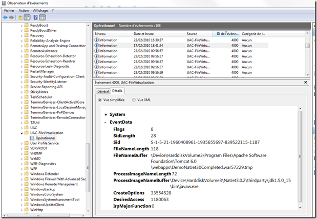The width and height of the screenshot is (317, 219).
Task: Switch to the Détails tab
Action: click(x=117, y=91)
